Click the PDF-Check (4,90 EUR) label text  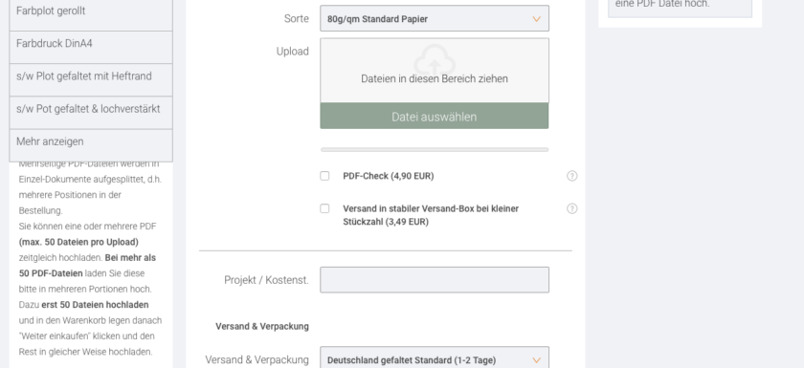point(389,176)
